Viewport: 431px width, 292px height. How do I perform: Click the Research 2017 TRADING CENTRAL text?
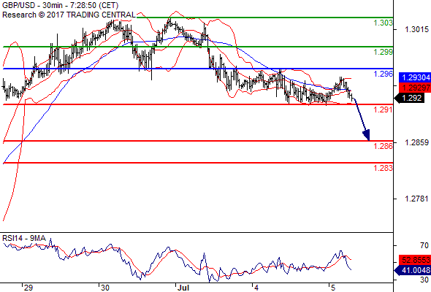pyautogui.click(x=69, y=15)
